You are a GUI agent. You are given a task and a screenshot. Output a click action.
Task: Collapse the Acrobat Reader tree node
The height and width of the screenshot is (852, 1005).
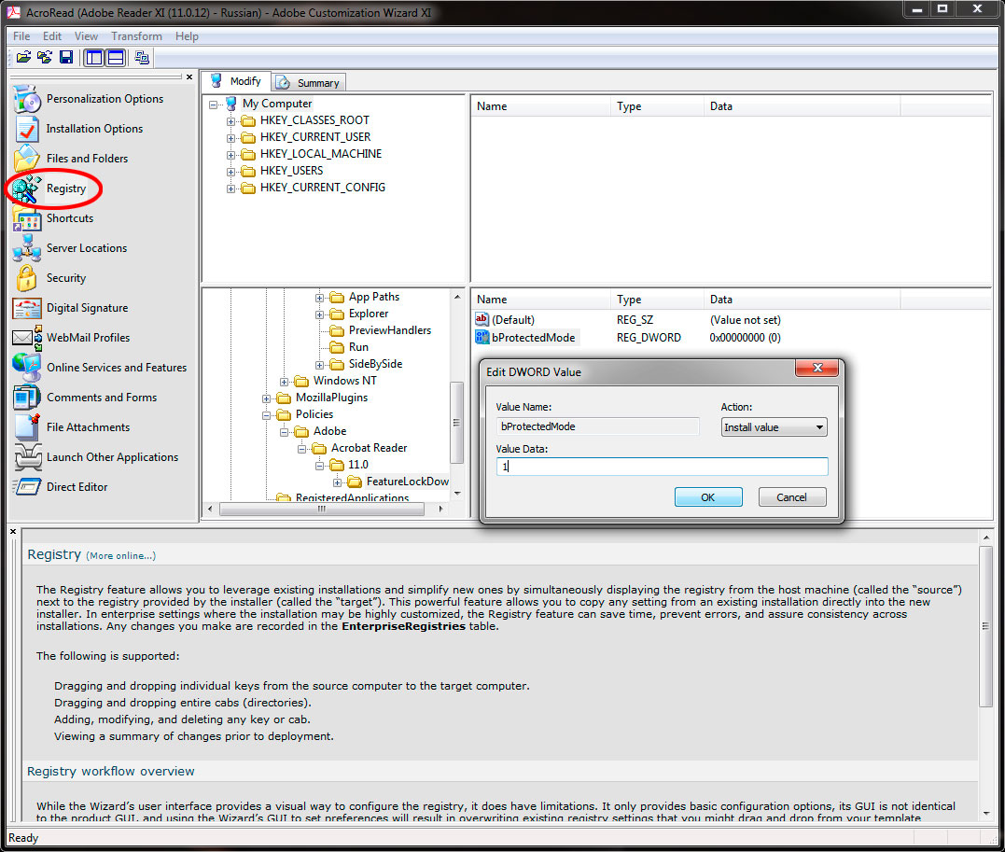coord(302,448)
